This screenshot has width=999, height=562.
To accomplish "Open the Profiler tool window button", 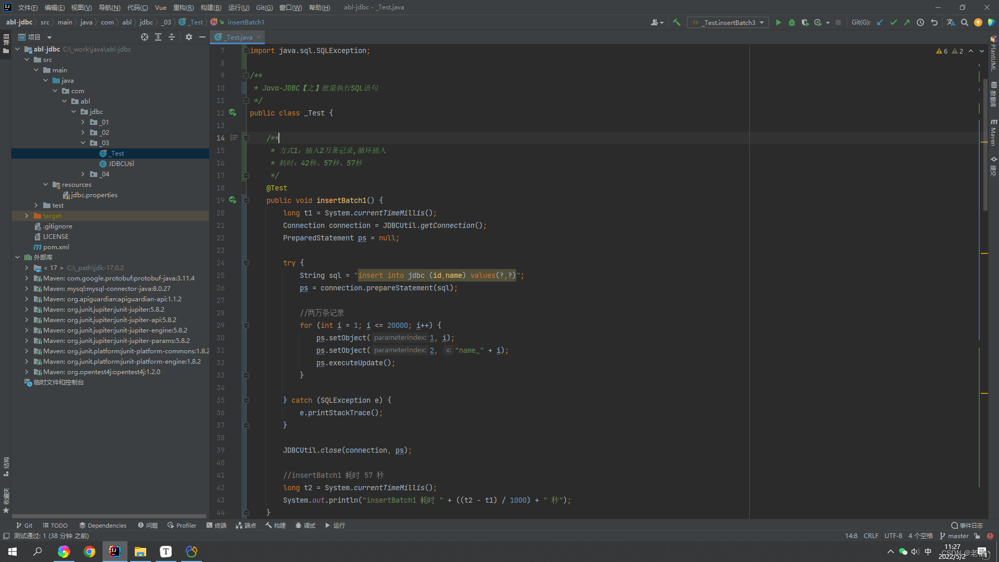I will (182, 526).
